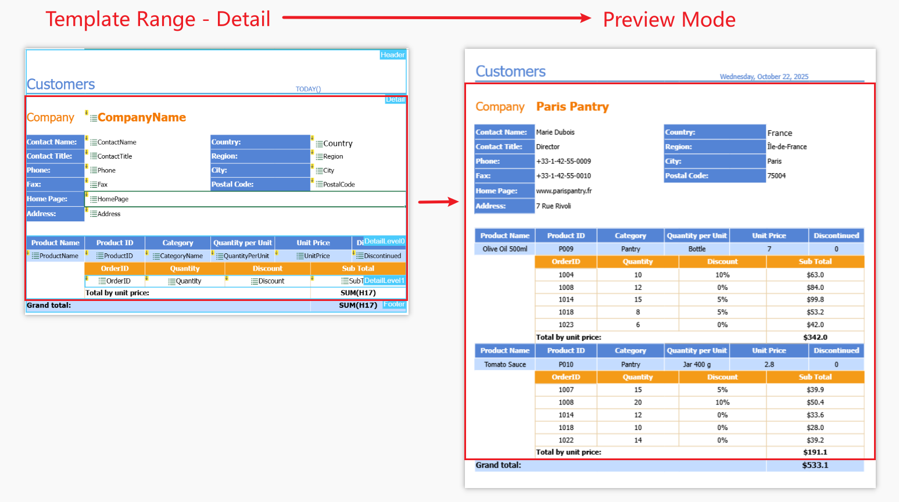This screenshot has width=899, height=502.
Task: Select the binding icon next to CategoryName
Action: click(x=156, y=256)
